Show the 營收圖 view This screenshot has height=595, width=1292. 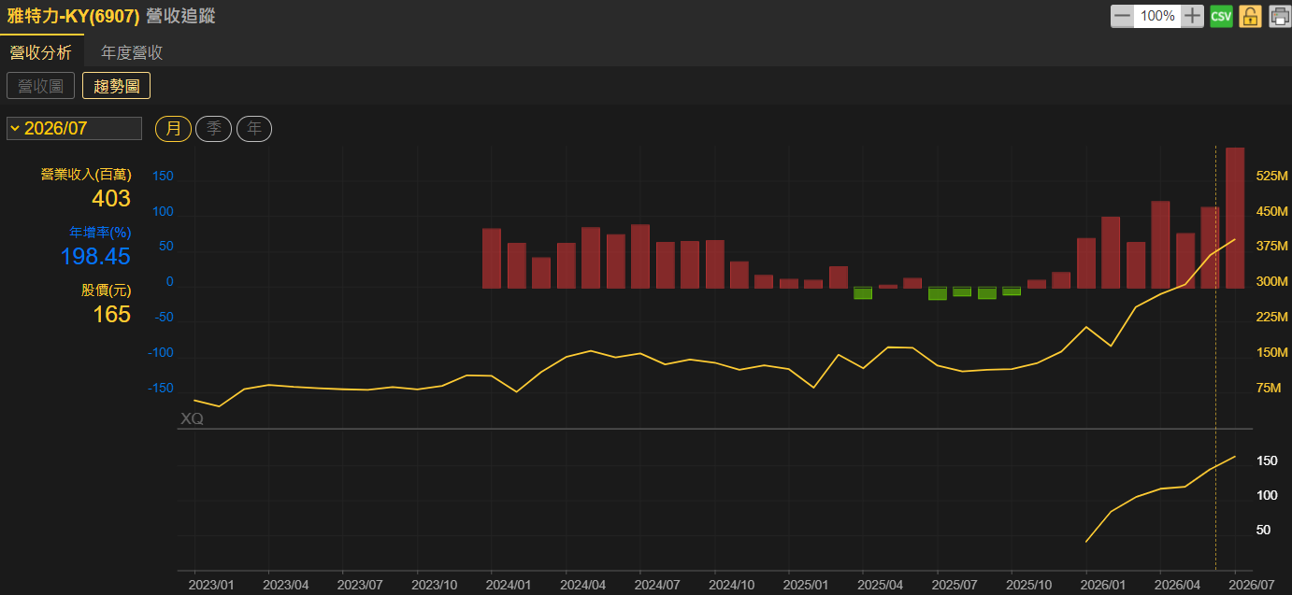[40, 86]
